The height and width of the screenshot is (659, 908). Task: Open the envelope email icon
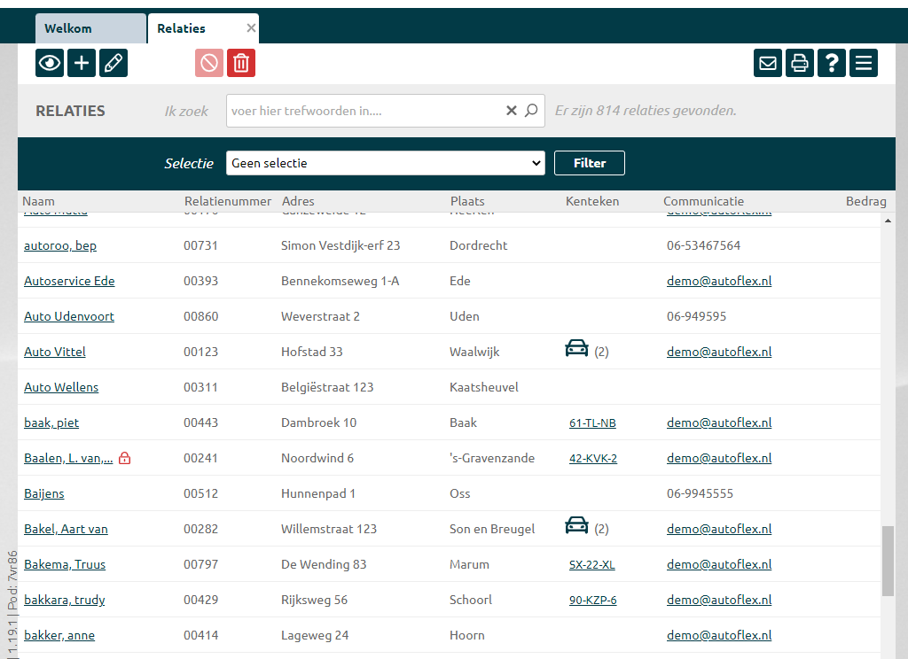tap(768, 63)
